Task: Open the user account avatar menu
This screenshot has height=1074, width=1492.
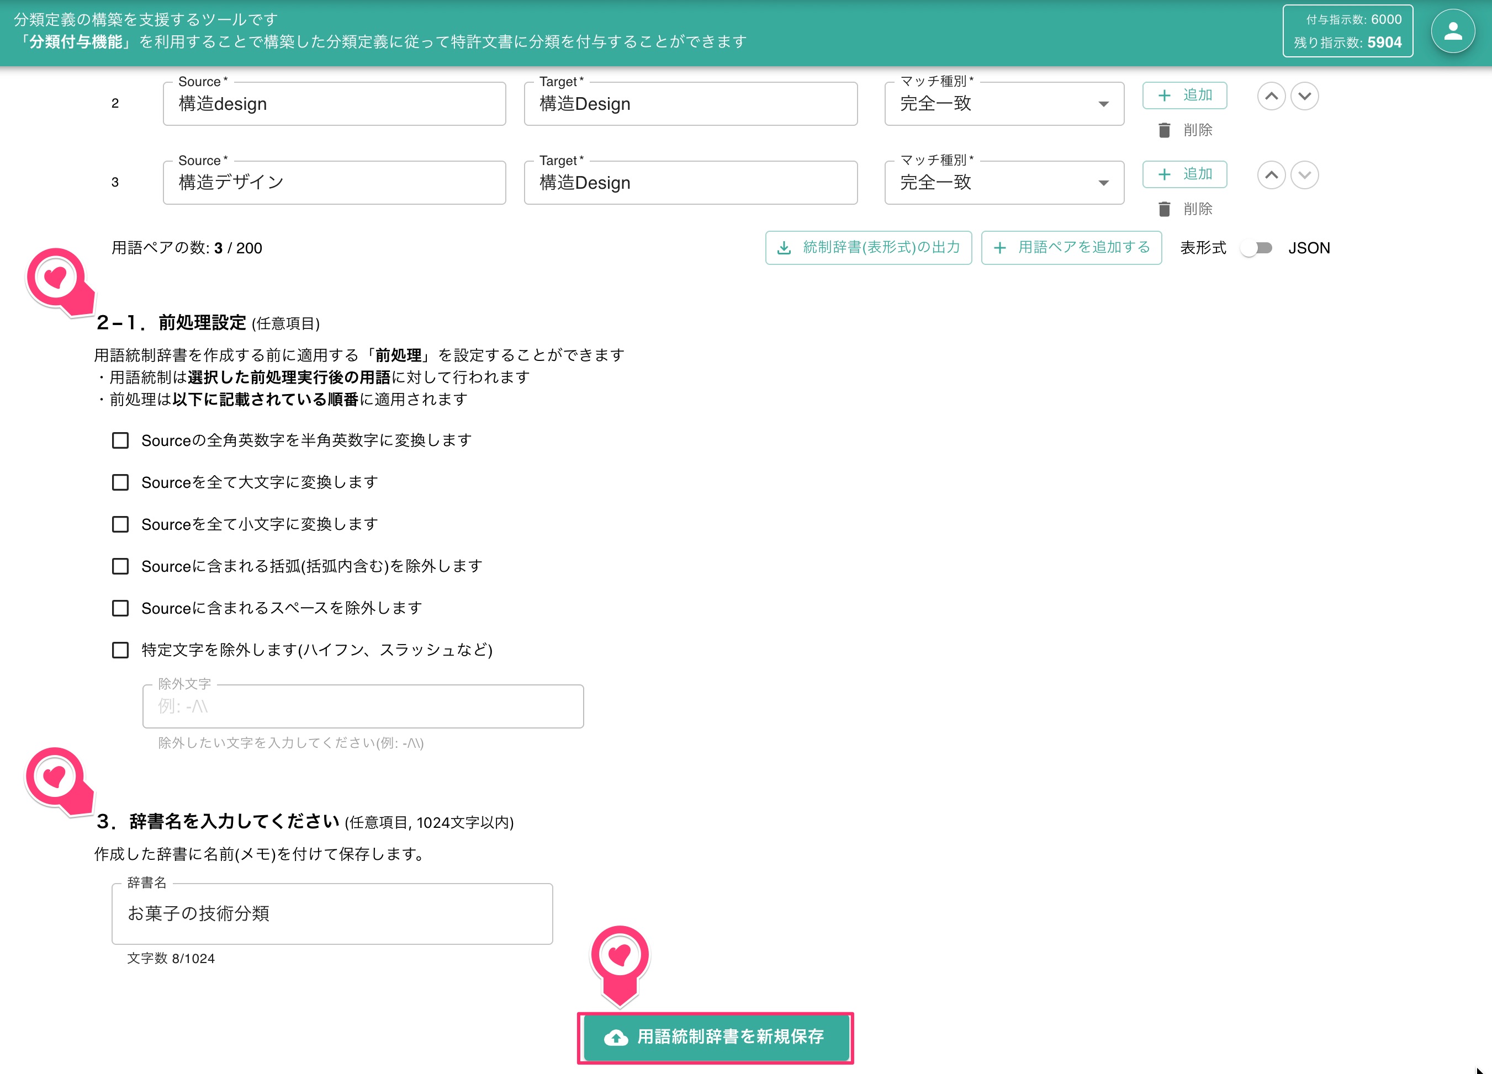Action: point(1453,31)
